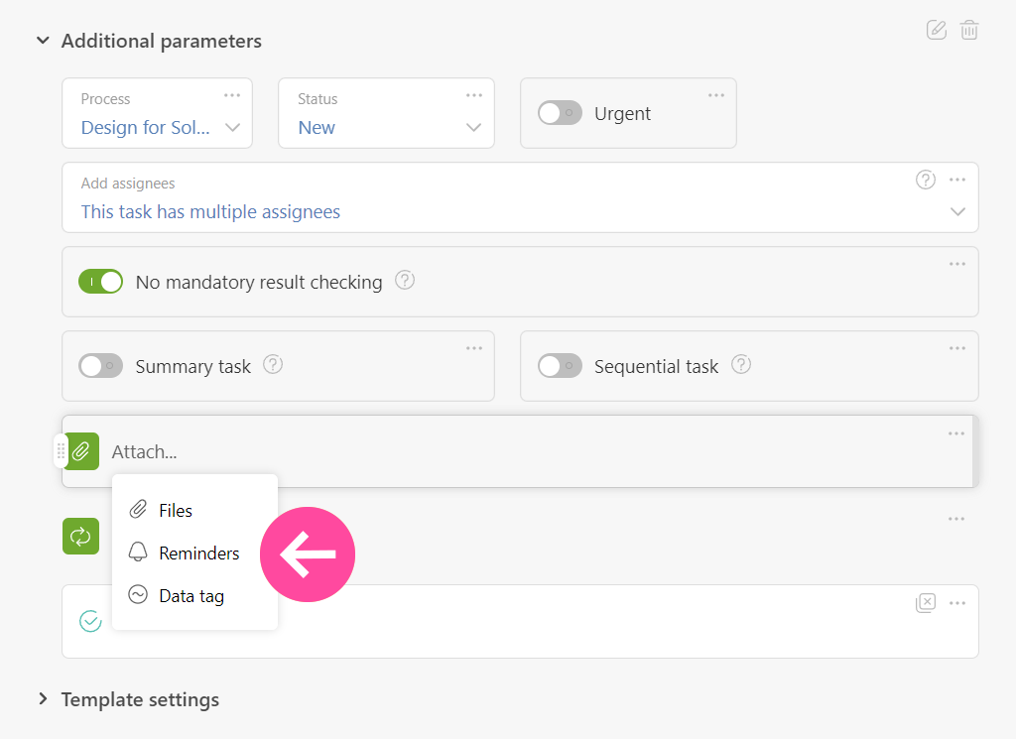Choose Files from the Attach menu
The image size is (1016, 739).
(x=194, y=511)
